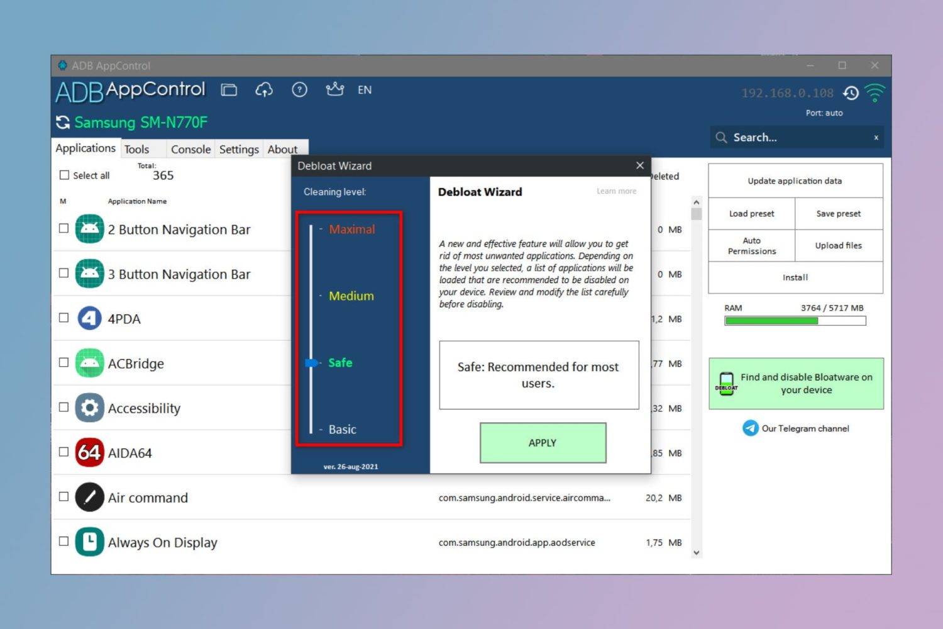Check the ACBridge checkbox

click(63, 362)
